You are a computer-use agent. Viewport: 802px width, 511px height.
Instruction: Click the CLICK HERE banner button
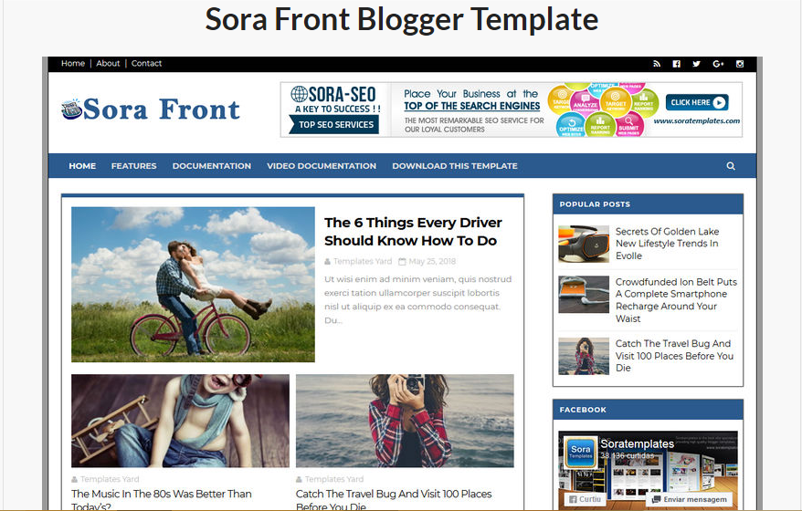coord(697,102)
